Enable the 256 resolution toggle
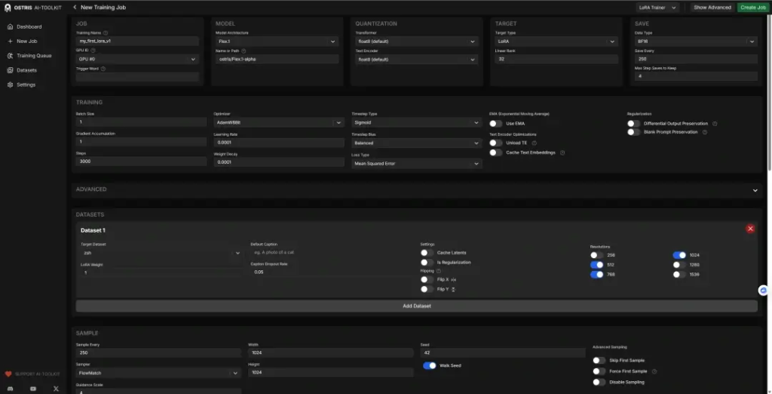772x394 pixels. pos(597,255)
